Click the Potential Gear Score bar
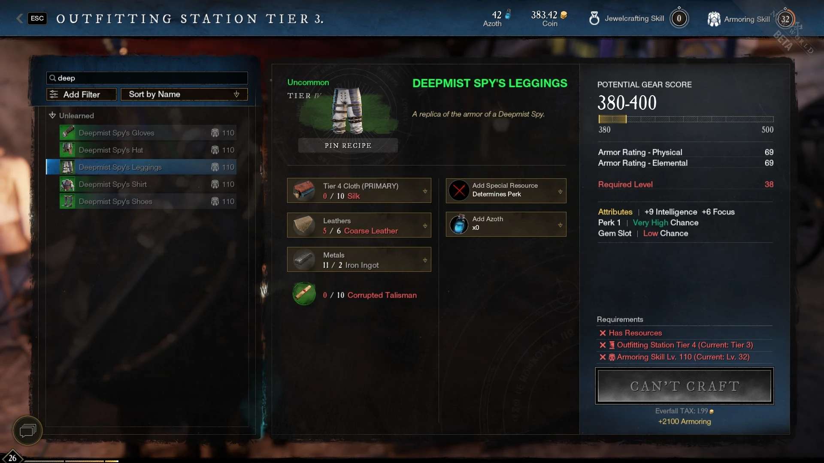The image size is (824, 463). tap(686, 119)
